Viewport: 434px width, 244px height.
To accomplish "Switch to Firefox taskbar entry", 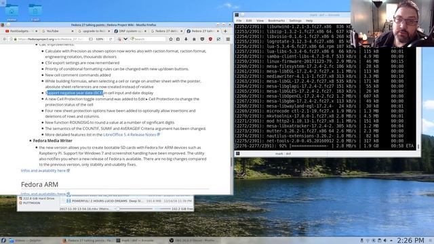I will click(87, 241).
